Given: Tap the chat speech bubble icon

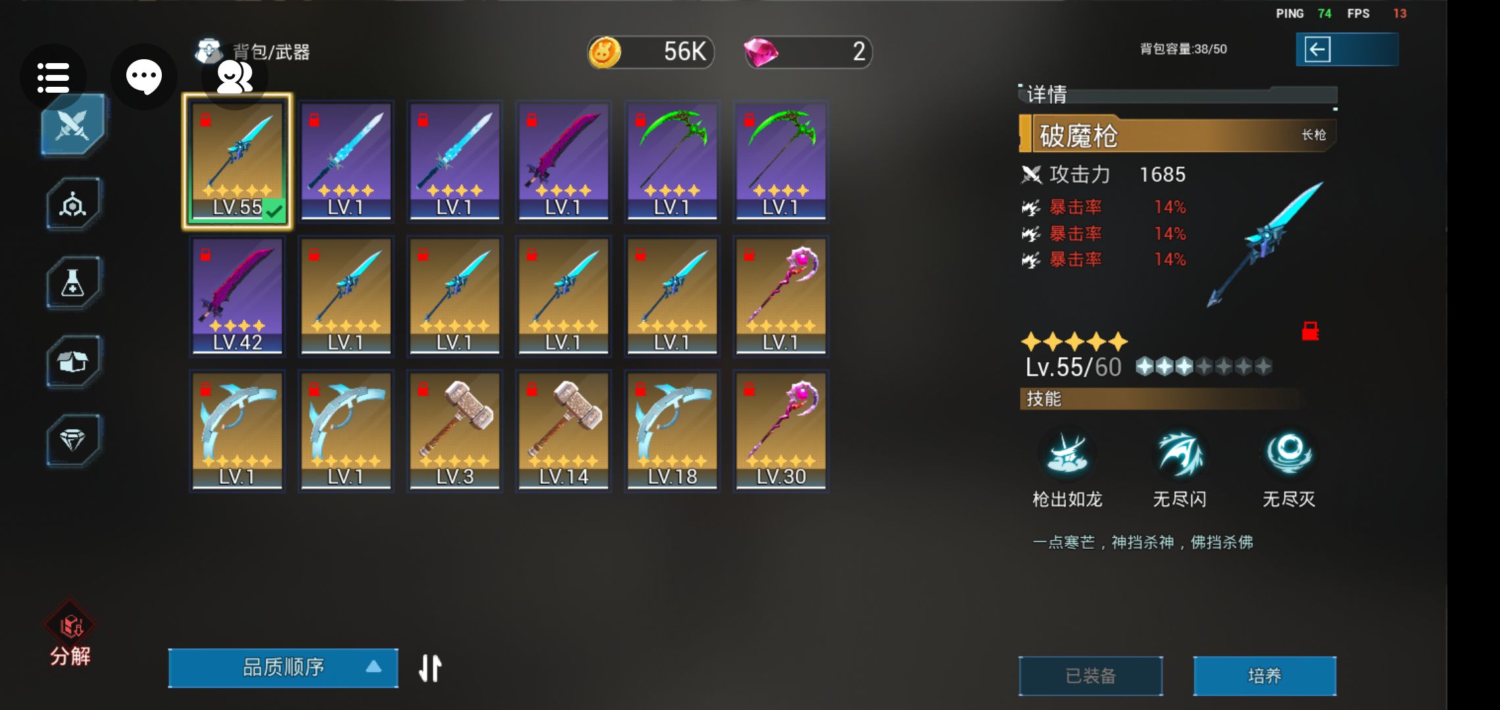Looking at the screenshot, I should 144,77.
